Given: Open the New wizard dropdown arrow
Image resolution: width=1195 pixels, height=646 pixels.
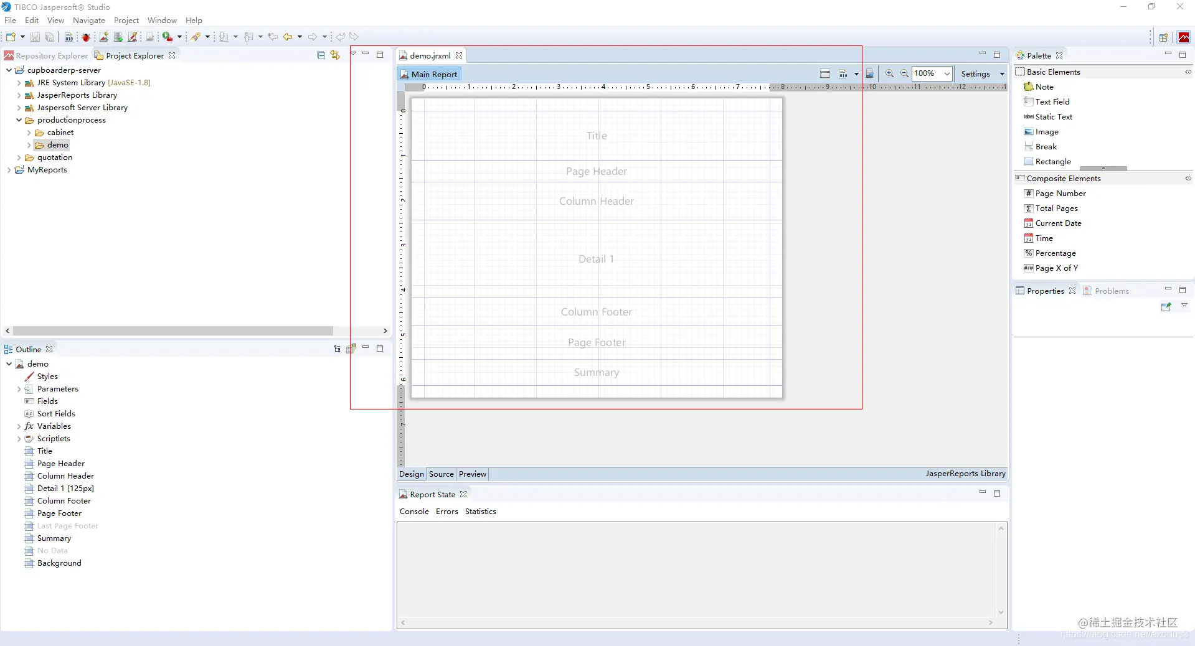Looking at the screenshot, I should 22,37.
